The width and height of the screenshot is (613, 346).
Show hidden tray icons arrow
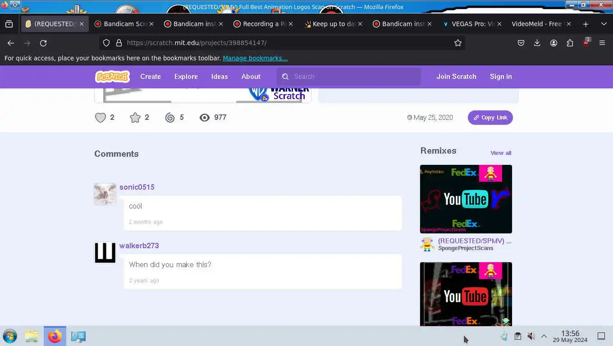[544, 336]
